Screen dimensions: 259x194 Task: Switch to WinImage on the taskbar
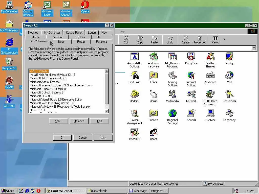[148, 191]
